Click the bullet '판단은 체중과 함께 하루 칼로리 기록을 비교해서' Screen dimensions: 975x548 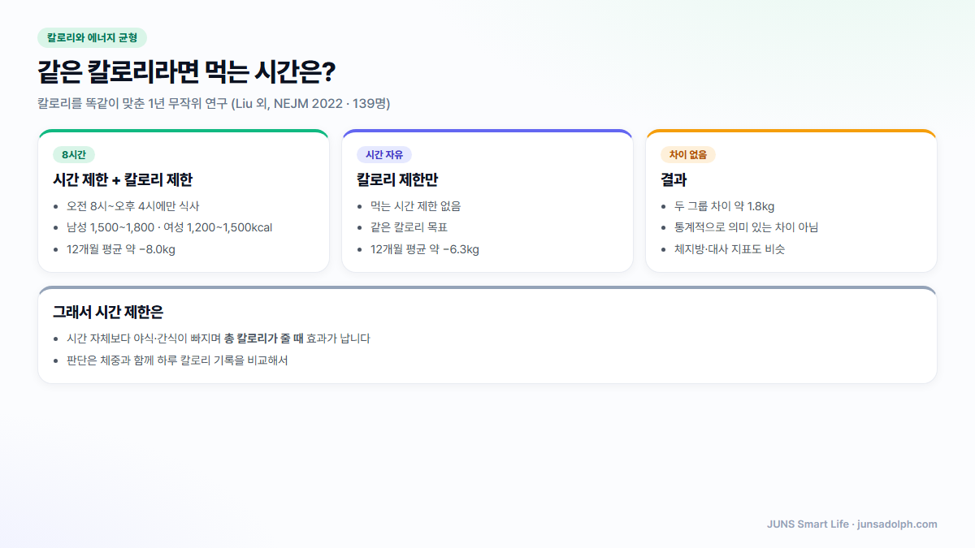177,360
